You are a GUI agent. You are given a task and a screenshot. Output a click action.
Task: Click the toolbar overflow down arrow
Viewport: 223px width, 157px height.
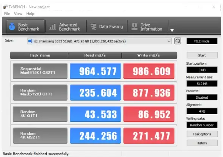(x=172, y=30)
